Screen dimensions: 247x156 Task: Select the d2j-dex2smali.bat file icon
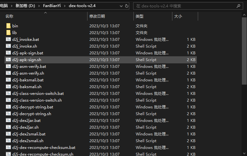[8, 134]
